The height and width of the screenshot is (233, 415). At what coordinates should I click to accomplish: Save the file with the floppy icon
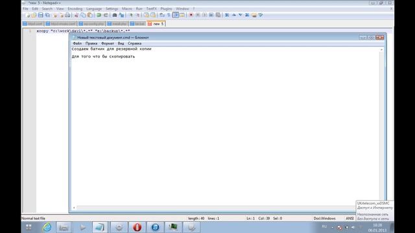(40, 15)
